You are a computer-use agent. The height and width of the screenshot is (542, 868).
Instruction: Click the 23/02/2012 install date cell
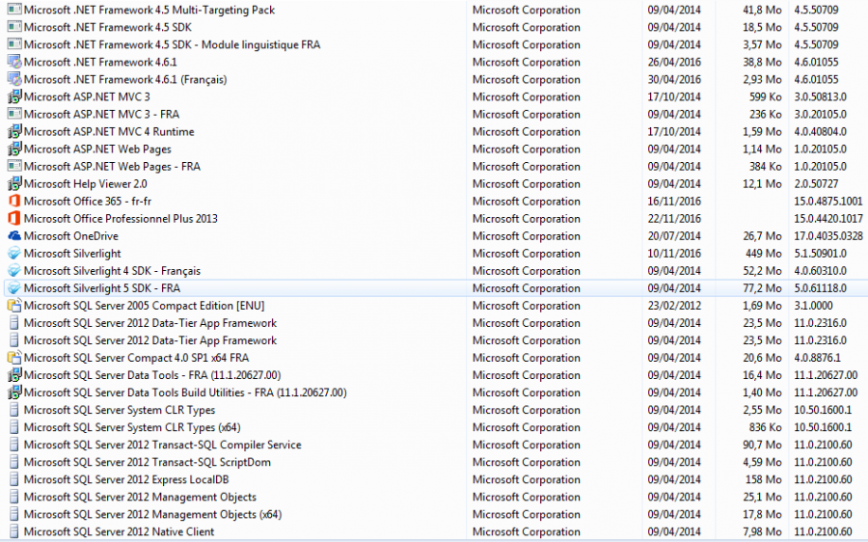(674, 306)
